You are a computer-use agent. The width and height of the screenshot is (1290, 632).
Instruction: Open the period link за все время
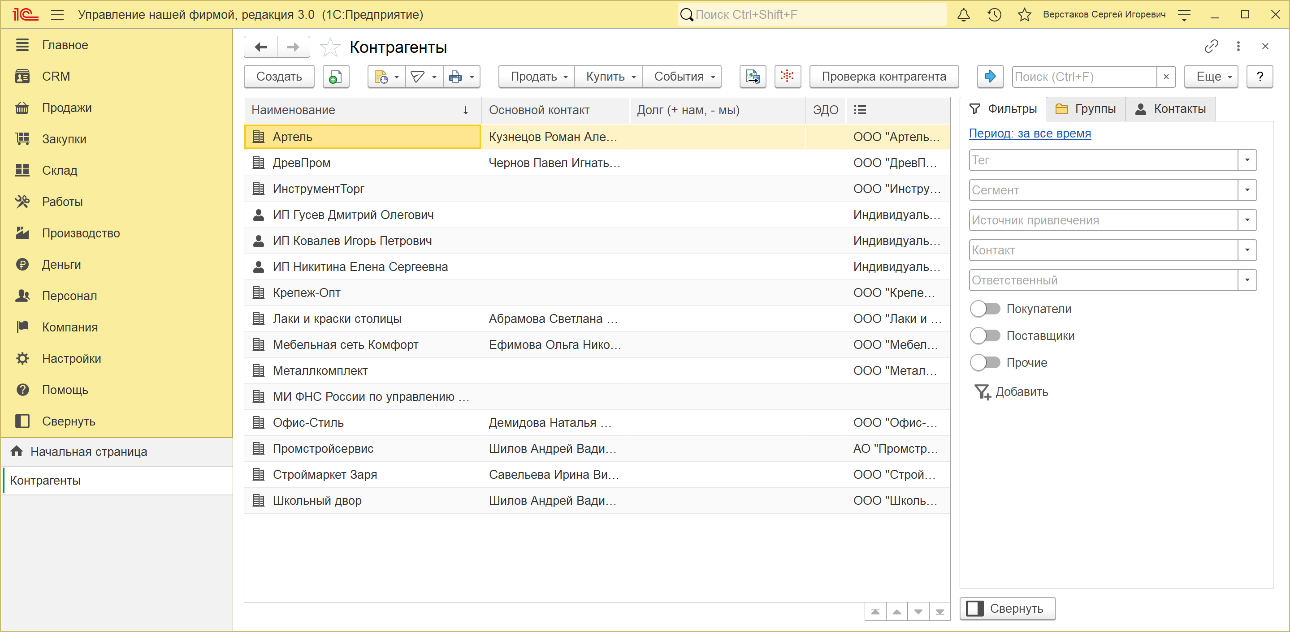tap(1030, 133)
